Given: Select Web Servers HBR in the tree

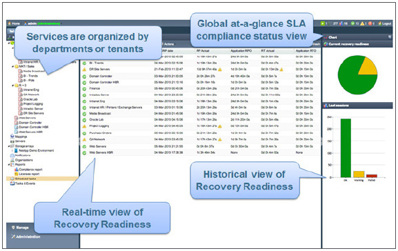Looking at the screenshot, I should click(28, 132).
